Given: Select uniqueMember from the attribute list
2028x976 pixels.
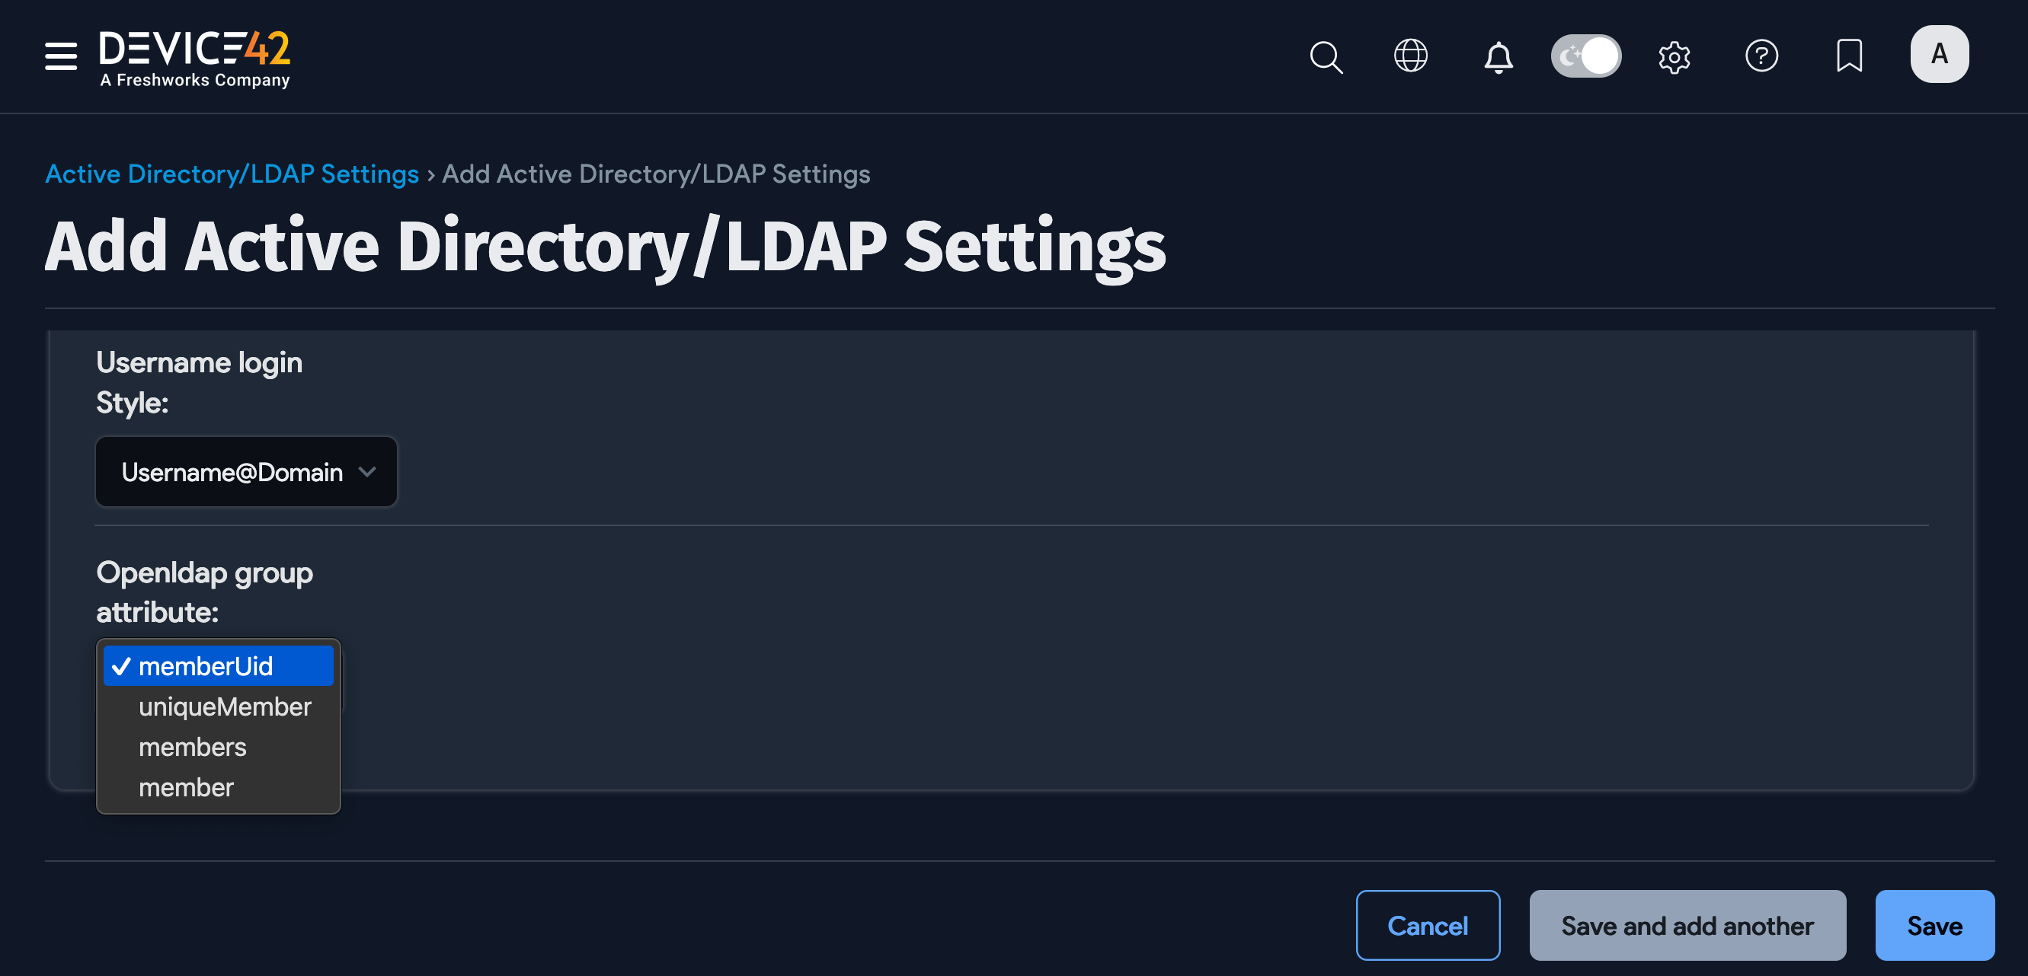Looking at the screenshot, I should 225,706.
